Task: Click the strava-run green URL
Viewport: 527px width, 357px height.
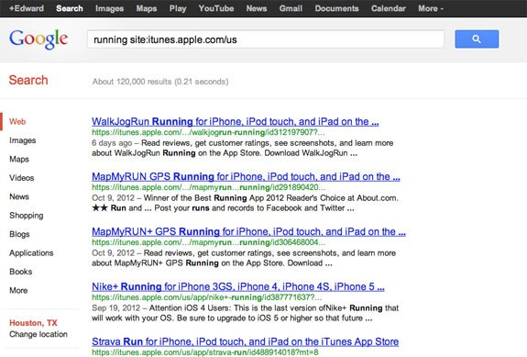Action: coord(205,352)
